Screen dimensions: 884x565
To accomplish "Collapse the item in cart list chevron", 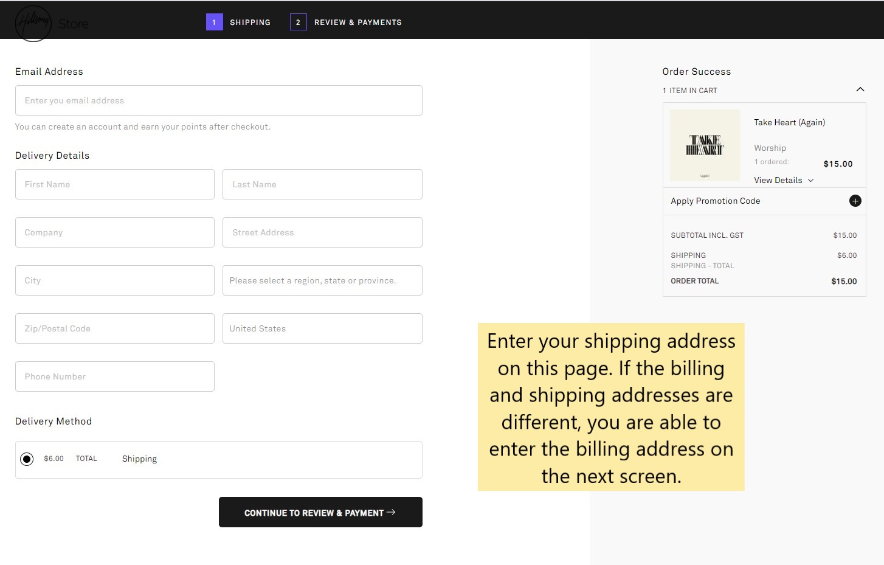I will (x=860, y=90).
